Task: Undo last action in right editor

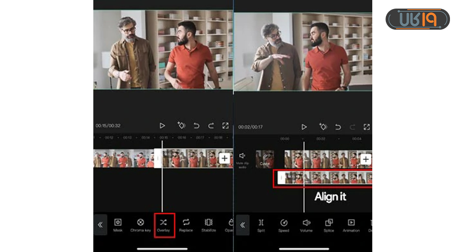Action: (338, 127)
